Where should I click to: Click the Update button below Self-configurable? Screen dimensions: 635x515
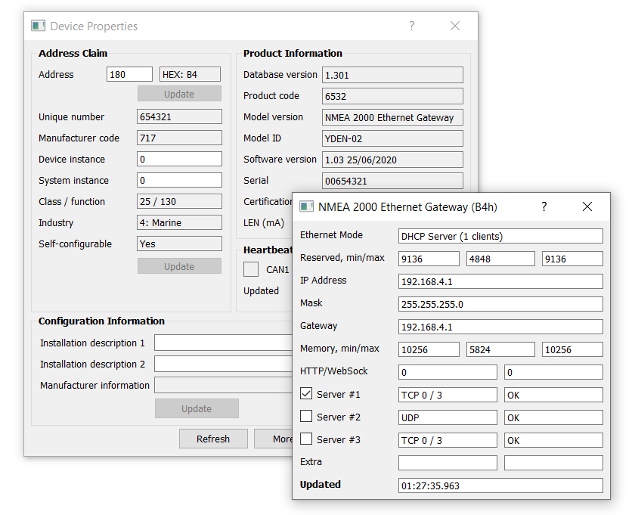[x=179, y=266]
